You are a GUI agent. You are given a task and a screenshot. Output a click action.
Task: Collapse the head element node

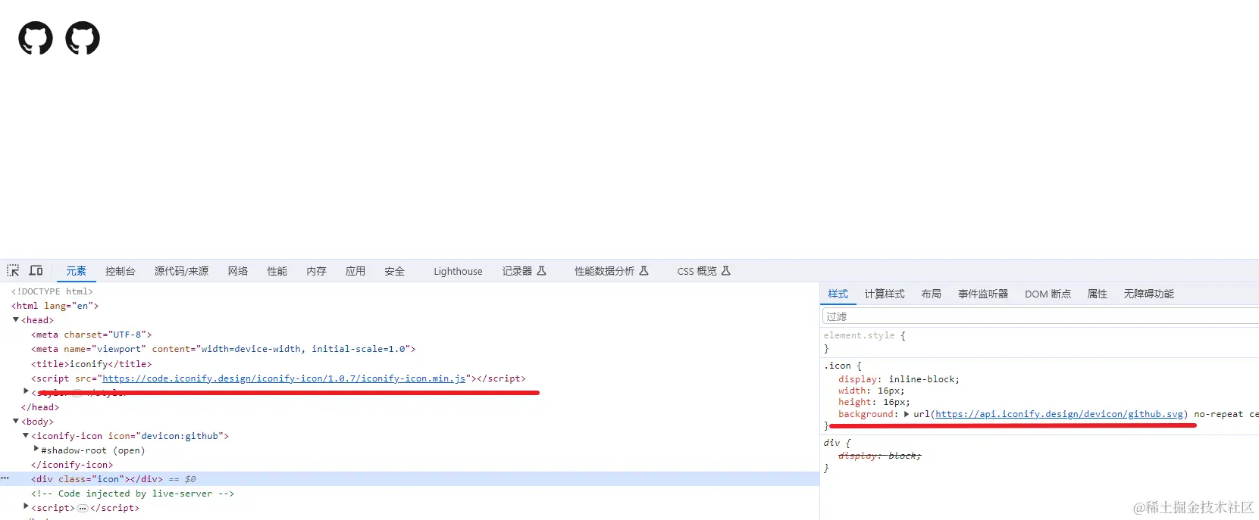tap(16, 320)
